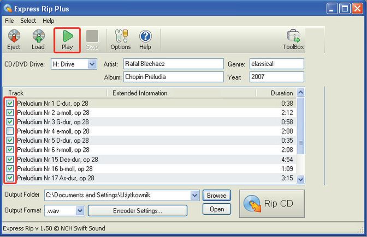Click the track list scroll up arrow
This screenshot has width=367, height=237.
coord(300,93)
